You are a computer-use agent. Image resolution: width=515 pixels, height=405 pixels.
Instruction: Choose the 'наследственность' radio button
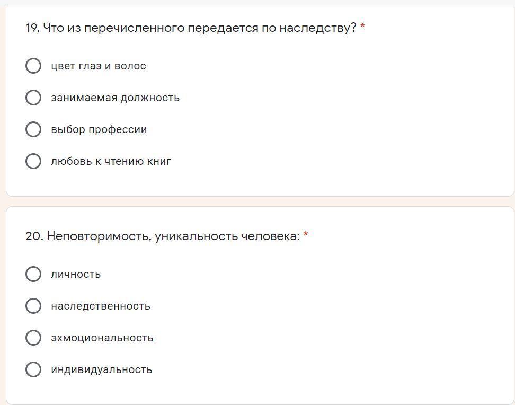33,306
